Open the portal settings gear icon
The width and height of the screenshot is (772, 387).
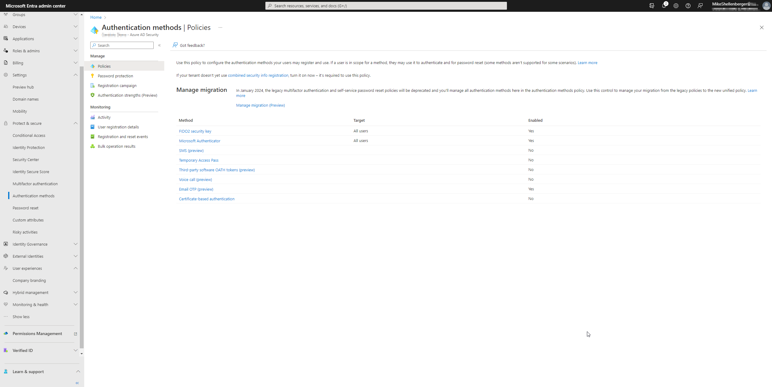[x=676, y=6]
